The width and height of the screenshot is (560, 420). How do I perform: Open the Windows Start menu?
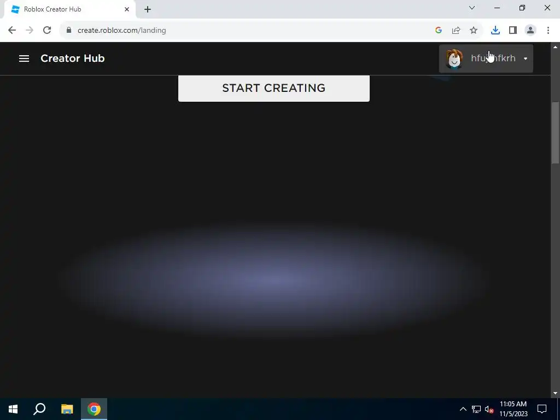[13, 409]
